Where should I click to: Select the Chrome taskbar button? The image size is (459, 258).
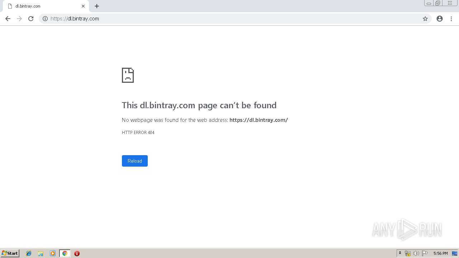click(65, 253)
